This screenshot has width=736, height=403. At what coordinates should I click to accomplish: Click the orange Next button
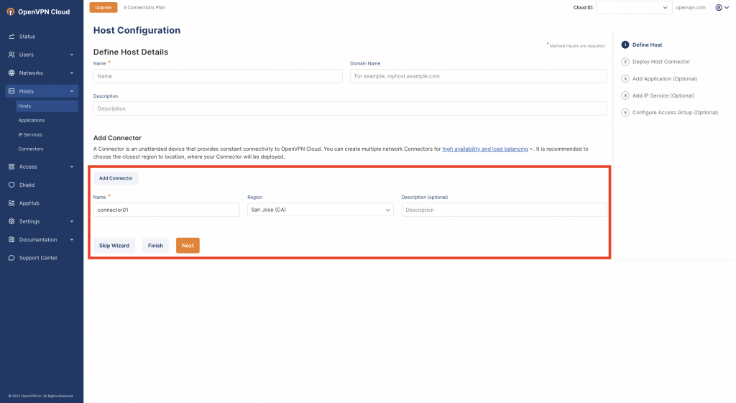click(188, 246)
